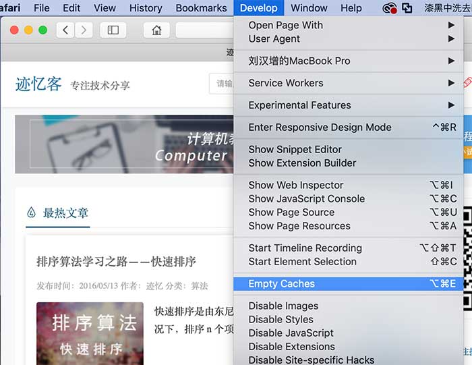
Task: Toggle Disable Extensions option
Action: pyautogui.click(x=349, y=346)
